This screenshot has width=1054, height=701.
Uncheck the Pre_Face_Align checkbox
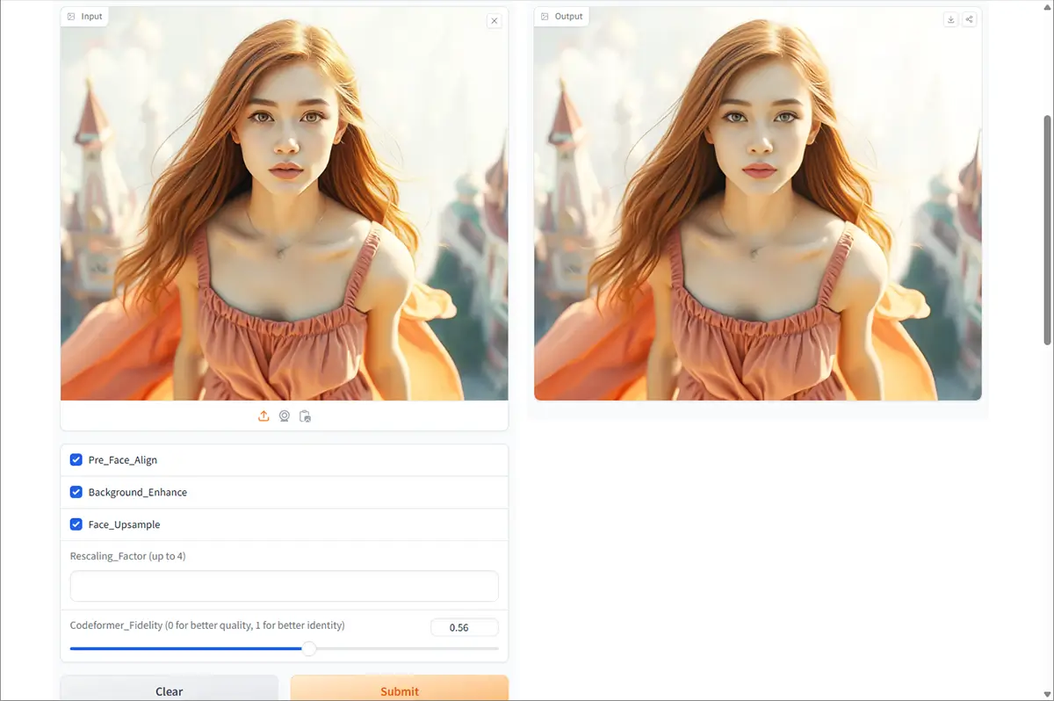[76, 459]
